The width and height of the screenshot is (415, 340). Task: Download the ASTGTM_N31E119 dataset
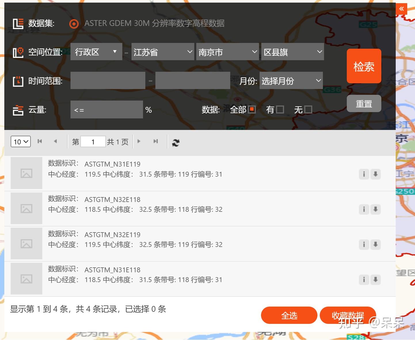coord(375,174)
